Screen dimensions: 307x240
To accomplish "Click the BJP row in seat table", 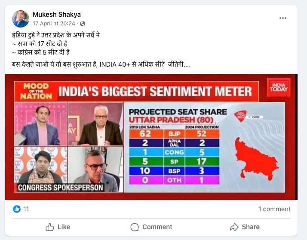I will click(x=174, y=134).
